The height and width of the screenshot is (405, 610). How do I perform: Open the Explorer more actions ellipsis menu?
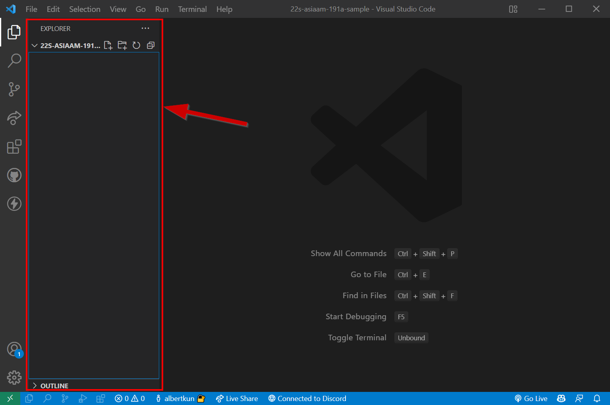click(x=145, y=28)
